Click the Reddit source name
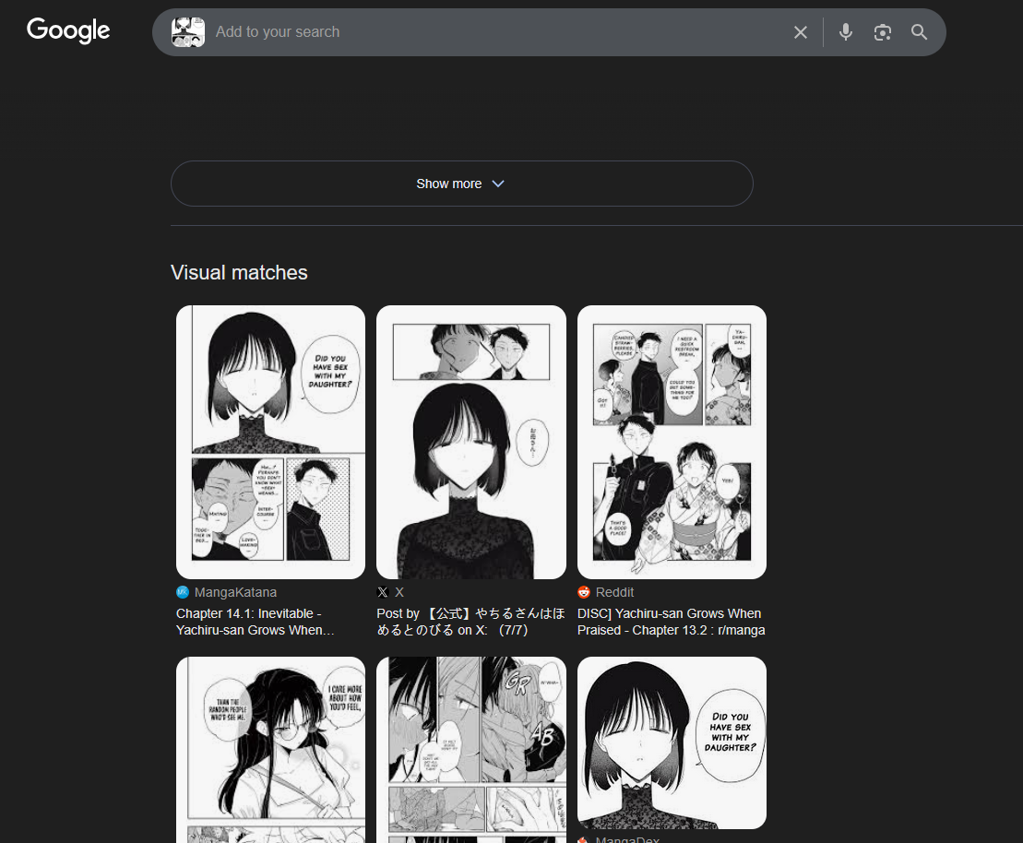The height and width of the screenshot is (843, 1023). (614, 592)
